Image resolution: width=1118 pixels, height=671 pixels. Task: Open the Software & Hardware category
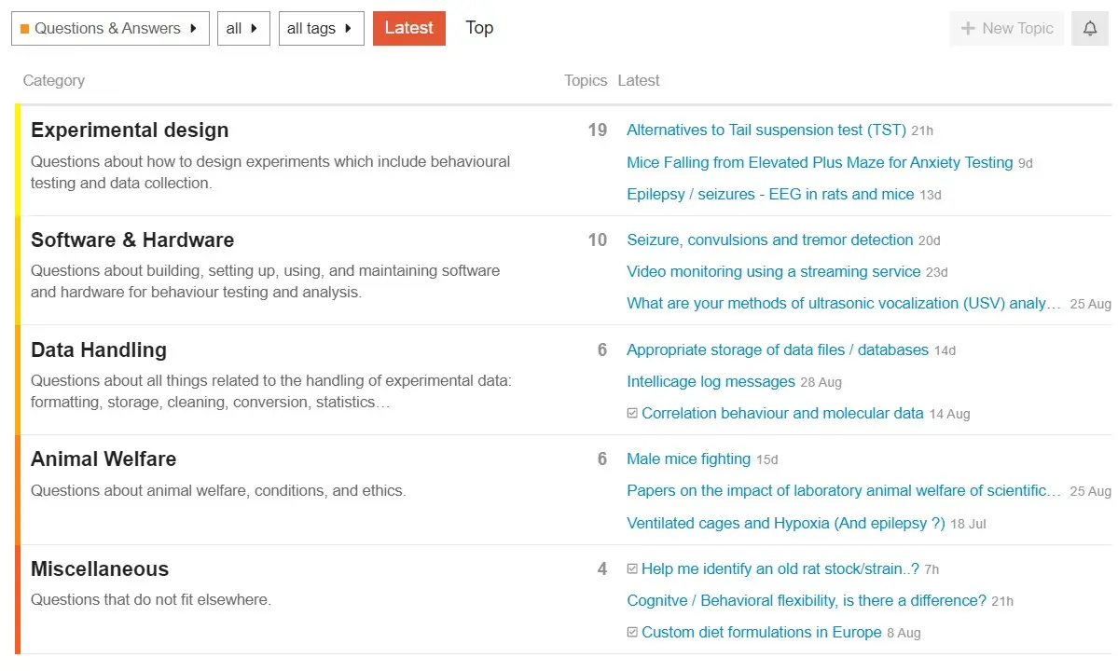click(x=132, y=240)
